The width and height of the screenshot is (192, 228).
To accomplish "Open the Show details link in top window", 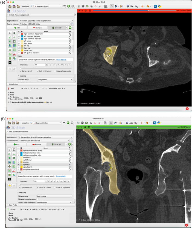I will coord(61,60).
